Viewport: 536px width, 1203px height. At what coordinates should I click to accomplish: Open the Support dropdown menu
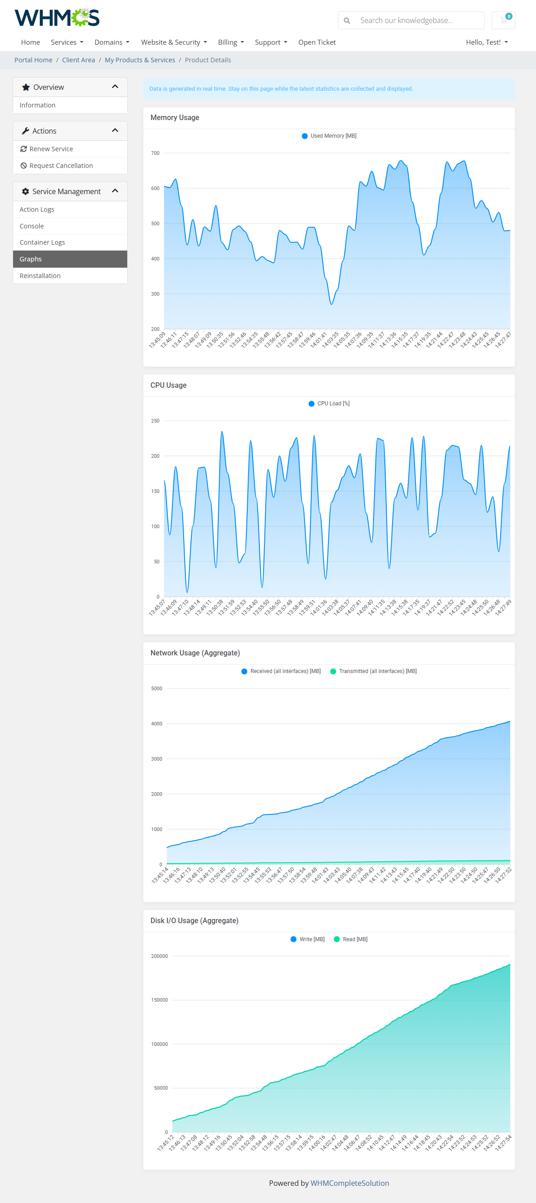click(x=271, y=42)
